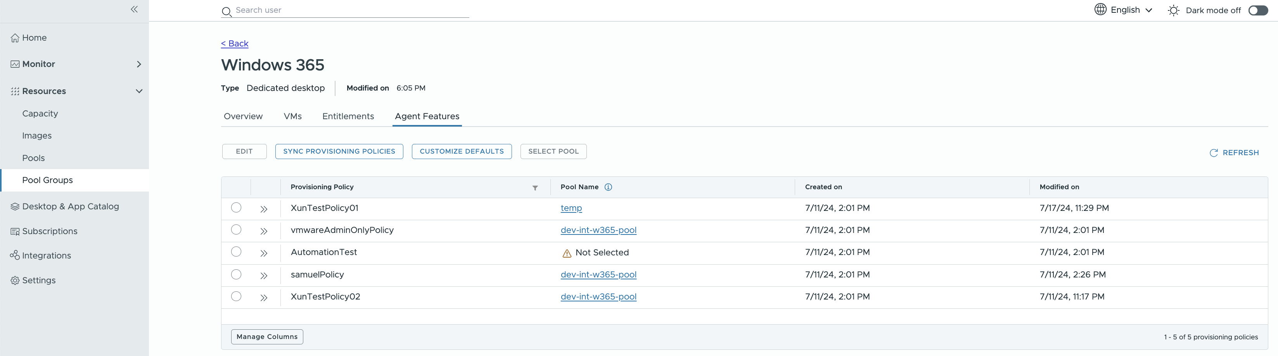Switch to the Entitlements tab
1278x356 pixels.
(x=348, y=116)
